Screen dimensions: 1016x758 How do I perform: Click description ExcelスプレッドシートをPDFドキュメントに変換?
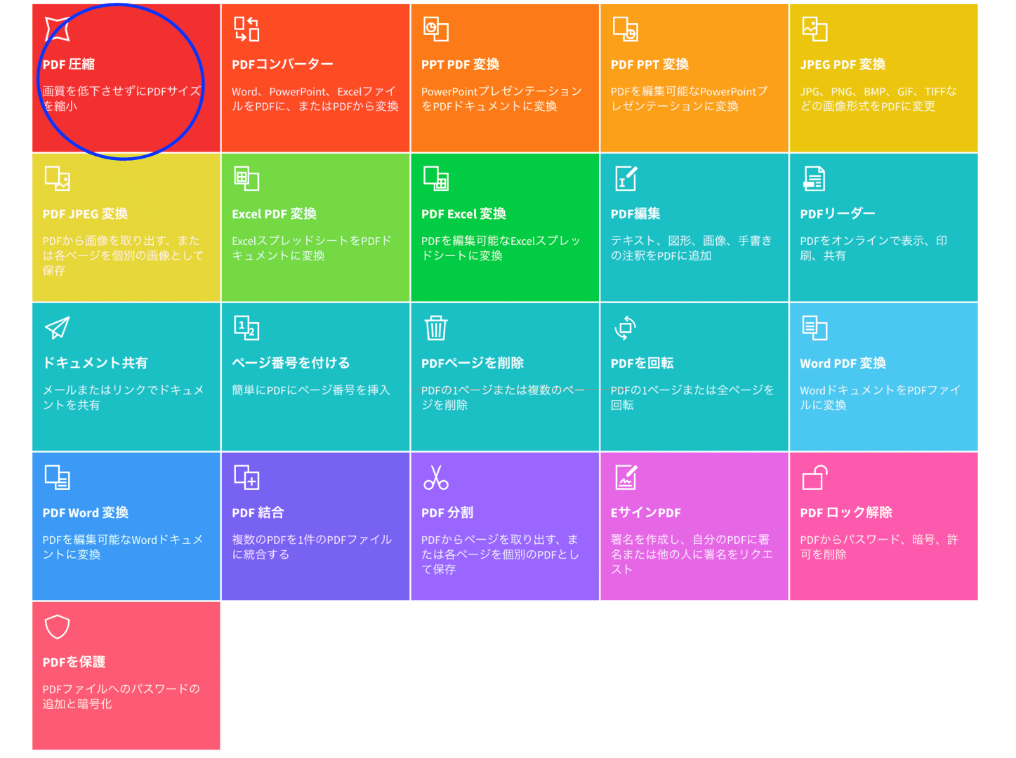[x=312, y=248]
